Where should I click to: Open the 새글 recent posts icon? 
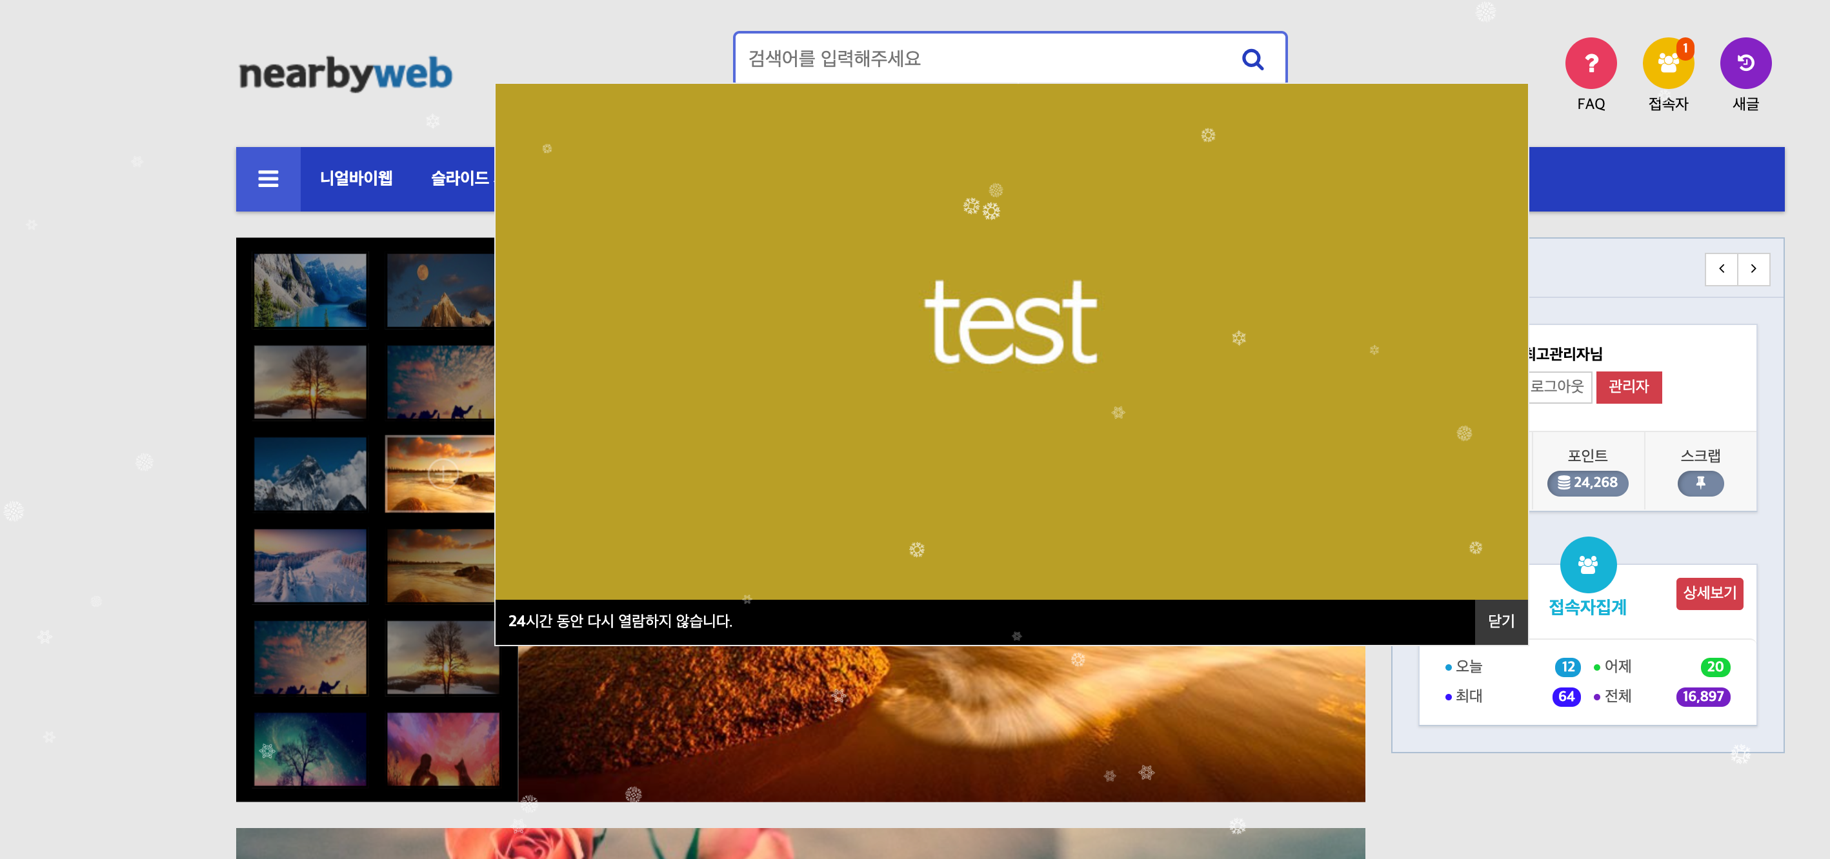click(1745, 63)
